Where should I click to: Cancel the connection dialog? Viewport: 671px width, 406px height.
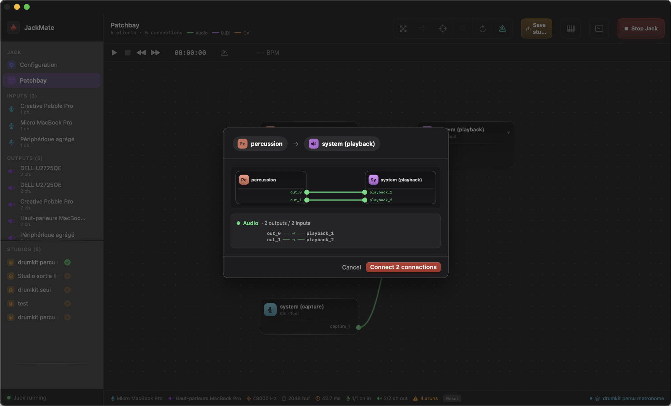pyautogui.click(x=351, y=267)
